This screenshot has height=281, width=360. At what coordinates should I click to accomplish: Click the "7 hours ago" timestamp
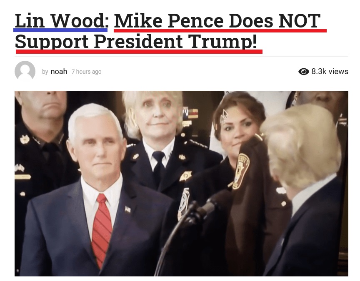[86, 72]
